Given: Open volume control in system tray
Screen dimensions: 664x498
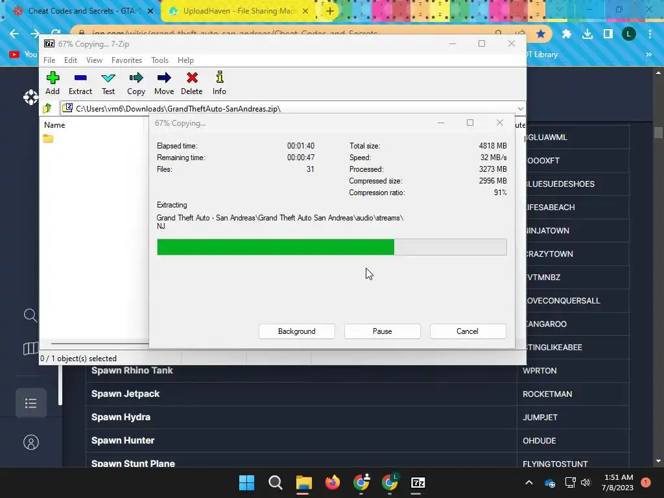Looking at the screenshot, I should [x=586, y=482].
